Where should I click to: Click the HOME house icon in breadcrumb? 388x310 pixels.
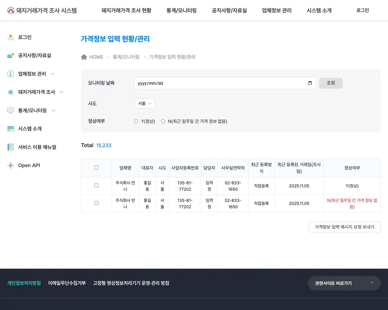click(x=84, y=57)
